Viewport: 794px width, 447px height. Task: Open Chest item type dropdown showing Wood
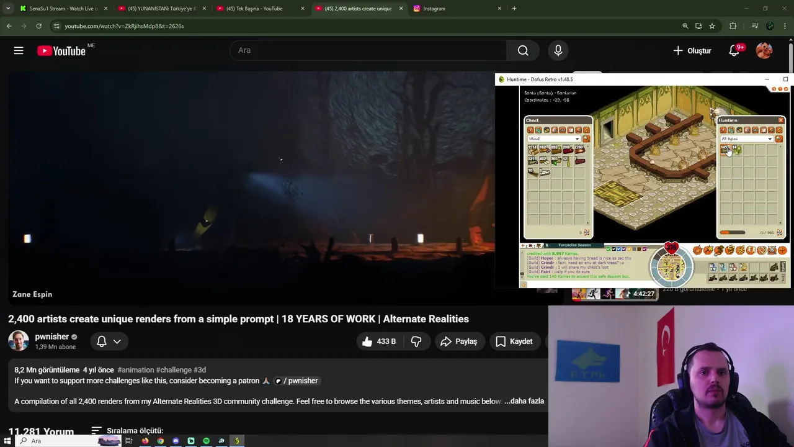pyautogui.click(x=554, y=138)
